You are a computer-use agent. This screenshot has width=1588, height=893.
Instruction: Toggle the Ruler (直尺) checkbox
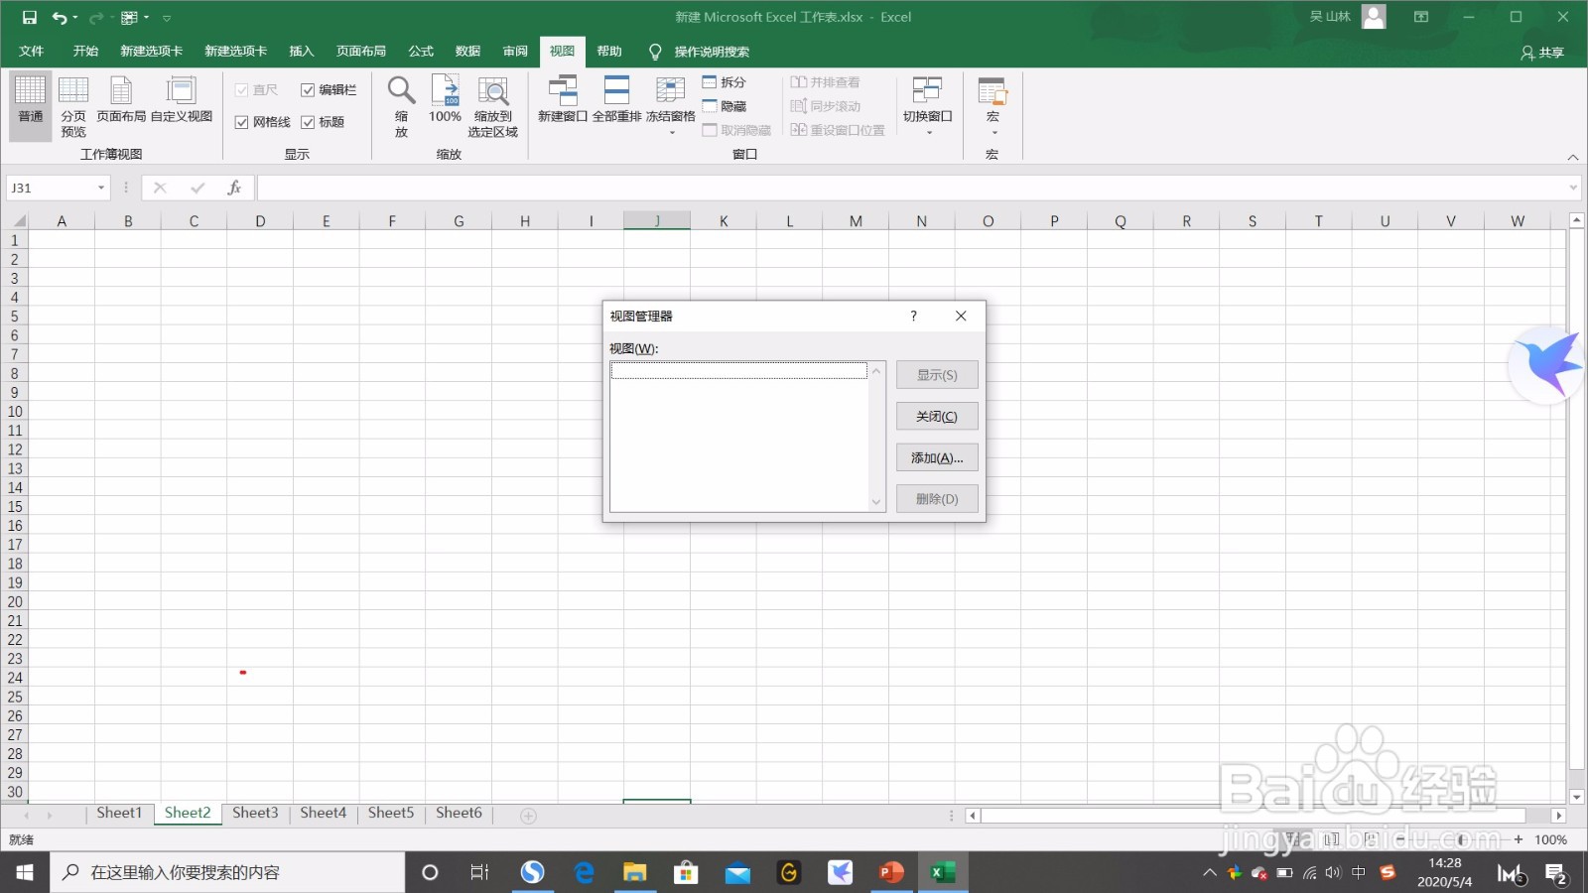tap(241, 90)
